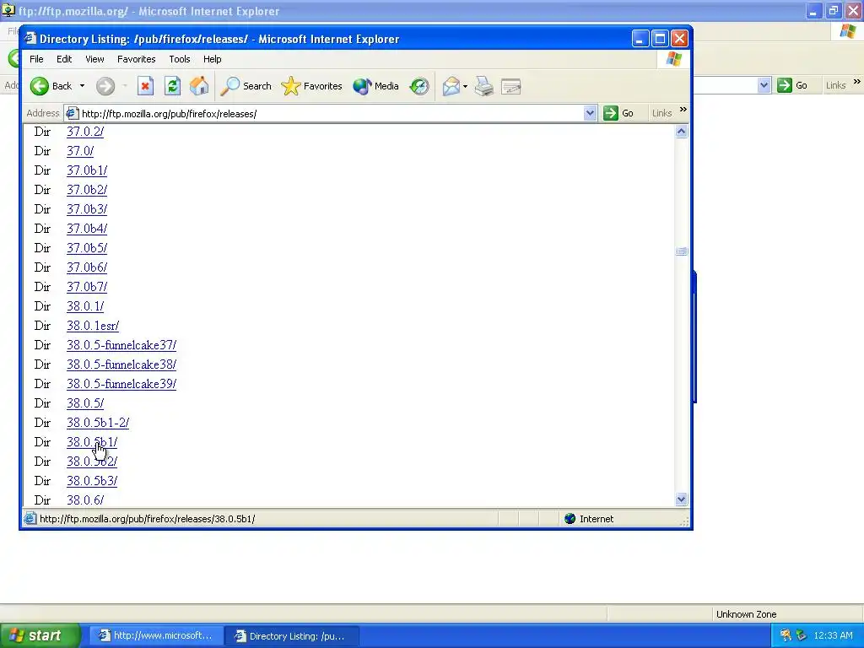The width and height of the screenshot is (864, 648).
Task: Open the 38.0.1/ directory link
Action: pyautogui.click(x=85, y=306)
